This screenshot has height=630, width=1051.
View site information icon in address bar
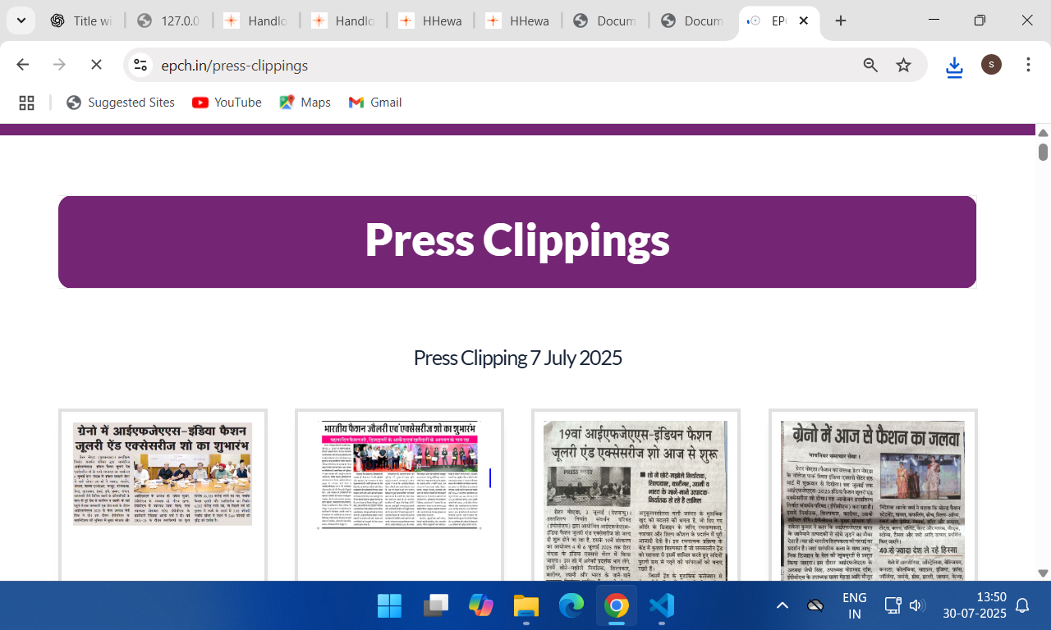[140, 65]
